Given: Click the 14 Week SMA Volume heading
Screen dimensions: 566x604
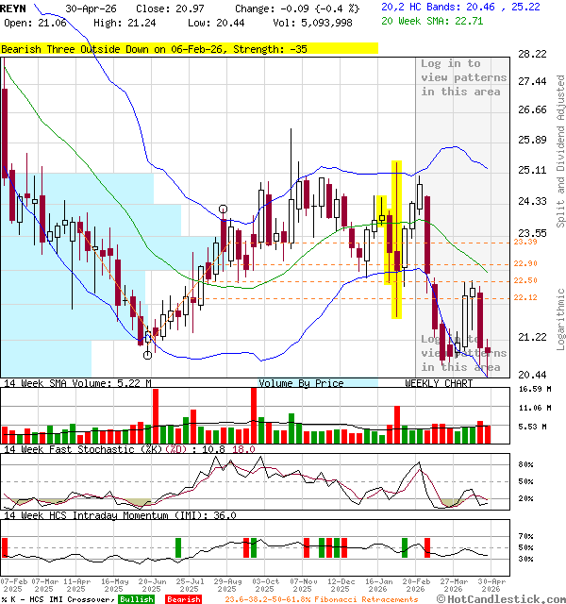Looking at the screenshot, I should click(x=75, y=383).
